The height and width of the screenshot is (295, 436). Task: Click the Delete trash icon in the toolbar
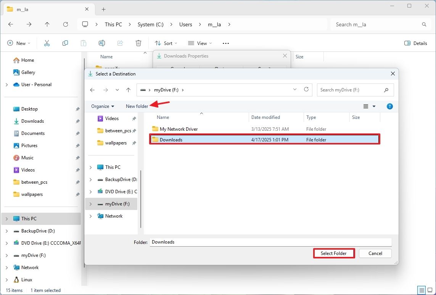pyautogui.click(x=138, y=43)
